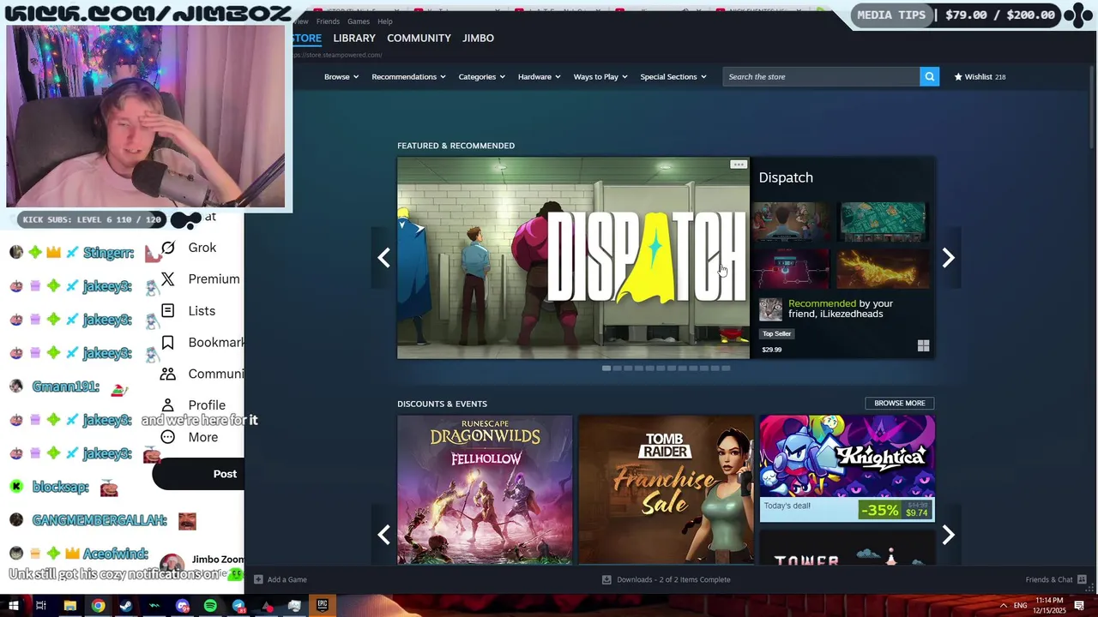Click the Grok icon in X sidebar

click(168, 248)
